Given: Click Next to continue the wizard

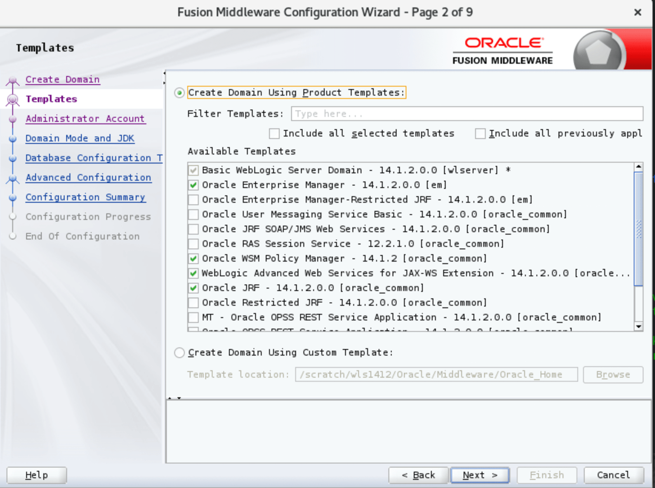Looking at the screenshot, I should [480, 475].
